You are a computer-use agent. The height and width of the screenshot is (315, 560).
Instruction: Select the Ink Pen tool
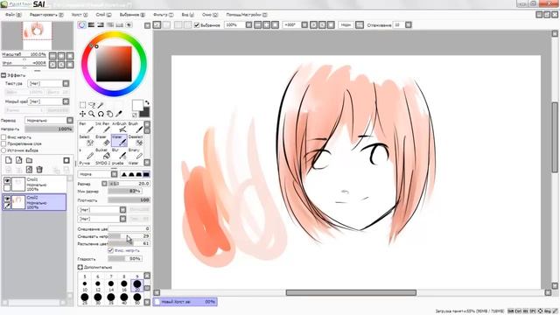[x=103, y=127]
